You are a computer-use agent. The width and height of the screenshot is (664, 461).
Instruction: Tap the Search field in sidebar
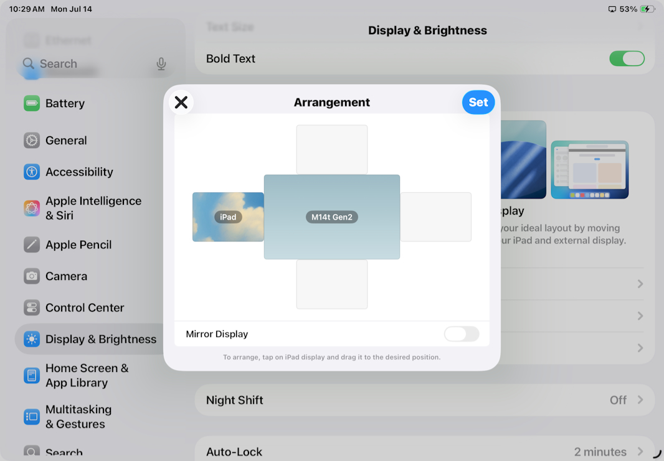click(87, 64)
